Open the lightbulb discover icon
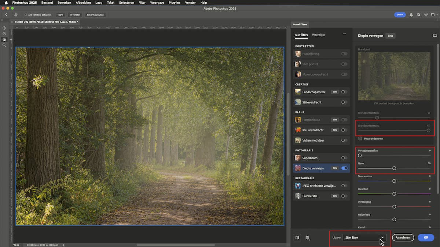This screenshot has height=247, width=440. (426, 15)
